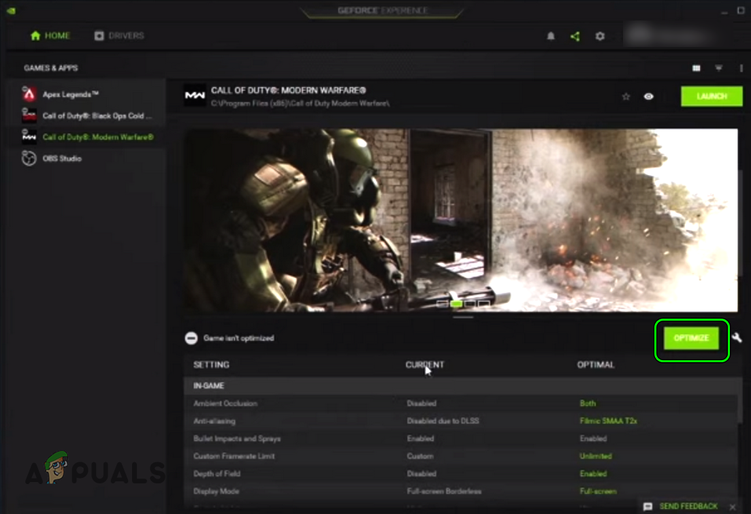Viewport: 751px width, 514px height.
Task: Click Bullet Impacts and Sprays label
Action: [237, 438]
